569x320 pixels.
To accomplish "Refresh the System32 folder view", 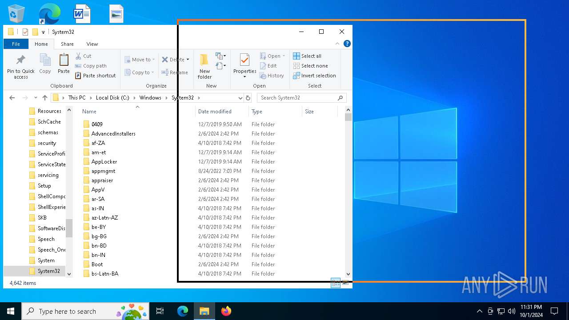I will (248, 98).
